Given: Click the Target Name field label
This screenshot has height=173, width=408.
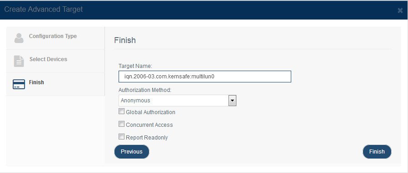Looking at the screenshot, I should (x=135, y=66).
